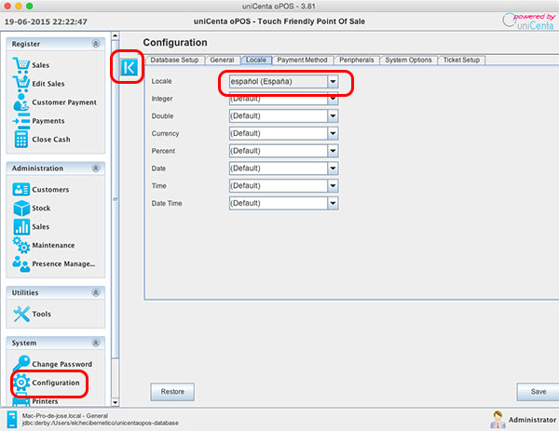This screenshot has width=559, height=431.
Task: Open the Customers card icon
Action: (x=21, y=190)
